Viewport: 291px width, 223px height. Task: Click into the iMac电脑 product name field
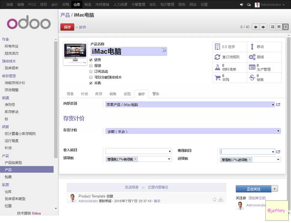click(129, 51)
